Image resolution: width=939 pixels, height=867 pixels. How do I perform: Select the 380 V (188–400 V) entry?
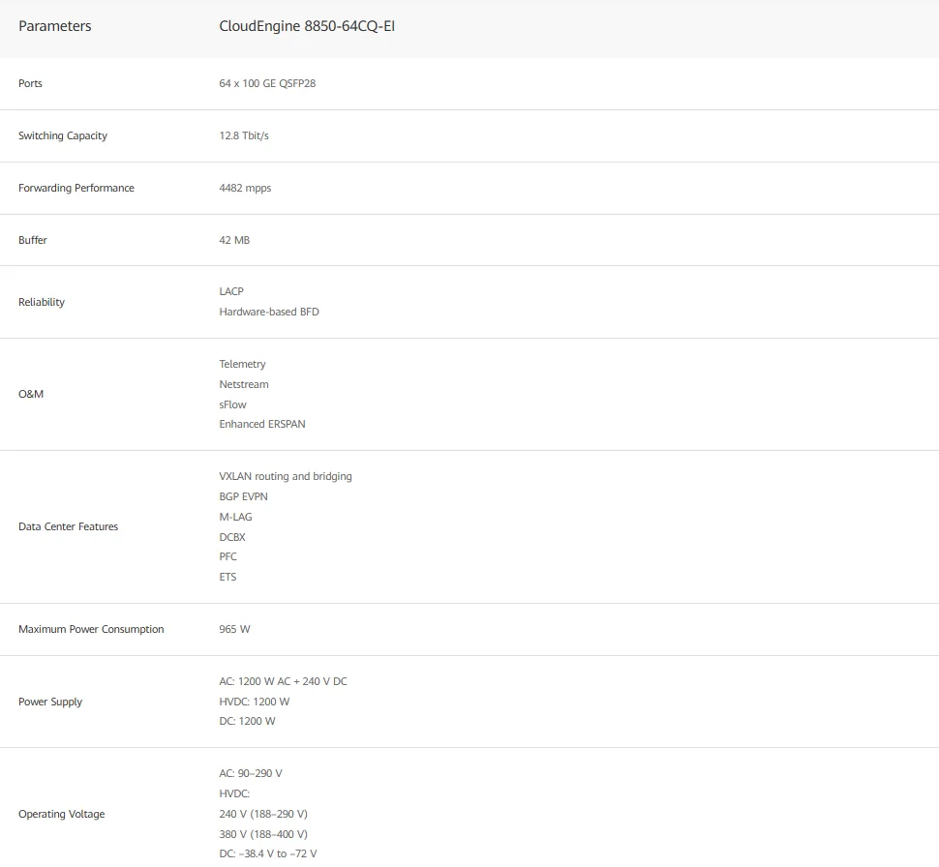pyautogui.click(x=263, y=834)
